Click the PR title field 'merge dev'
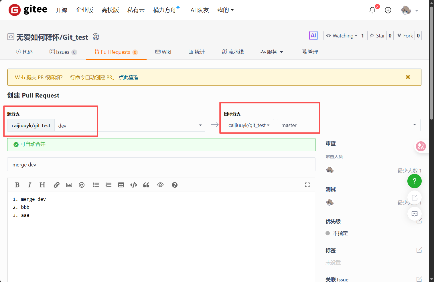 point(161,165)
